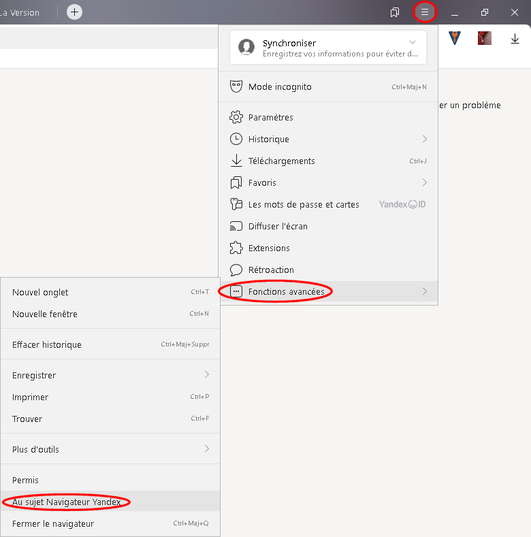
Task: Open Les mots de passe et cartes
Action: (x=328, y=204)
